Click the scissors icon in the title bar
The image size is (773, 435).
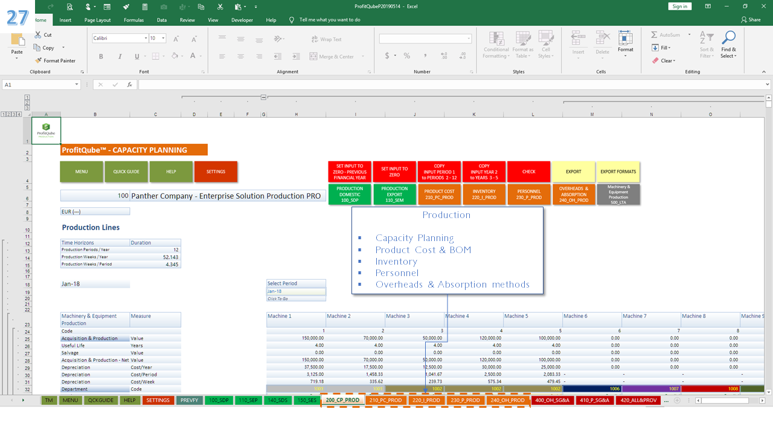(x=220, y=7)
